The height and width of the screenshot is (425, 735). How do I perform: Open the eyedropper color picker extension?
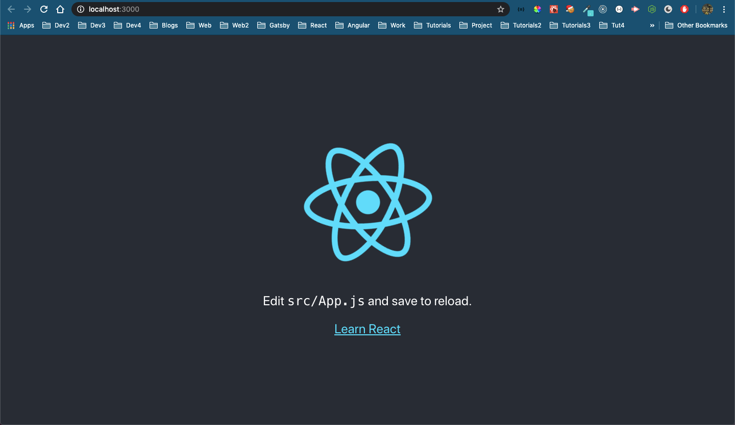[587, 10]
